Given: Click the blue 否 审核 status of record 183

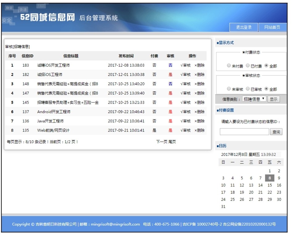Looking at the screenshot, I should pyautogui.click(x=171, y=65).
